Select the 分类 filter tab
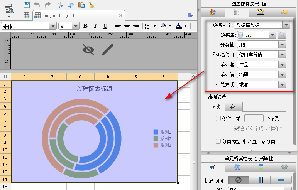Viewport: 298px width, 190px height. tap(216, 107)
